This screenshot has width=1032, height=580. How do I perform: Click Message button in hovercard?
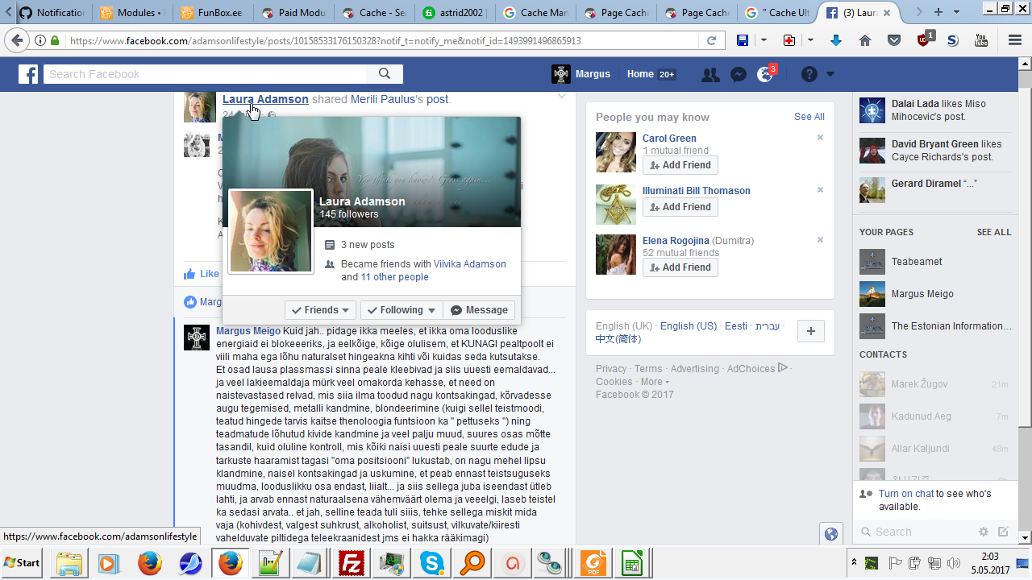tap(479, 310)
